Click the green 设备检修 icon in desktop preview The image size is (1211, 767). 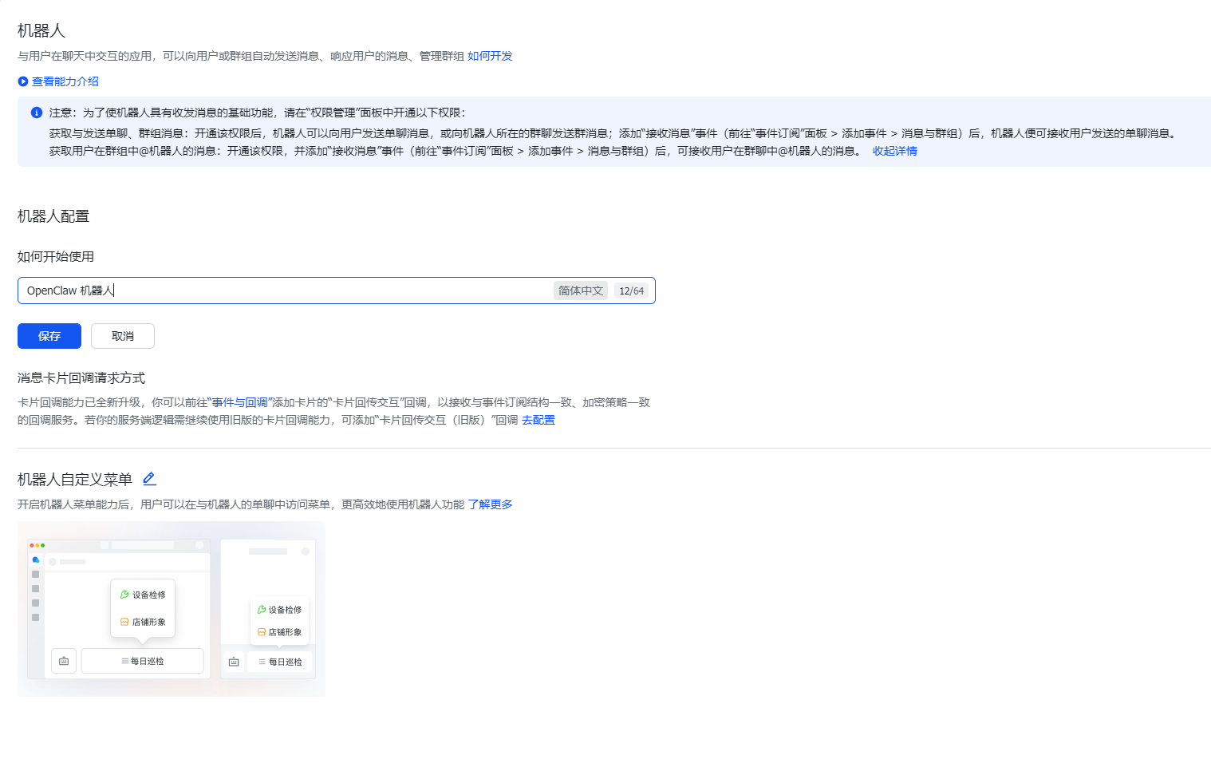pyautogui.click(x=124, y=595)
